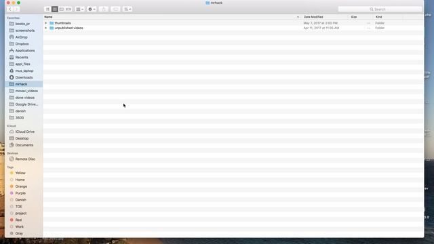Select the unpublished videos folder row
This screenshot has height=244, width=434.
pyautogui.click(x=233, y=28)
